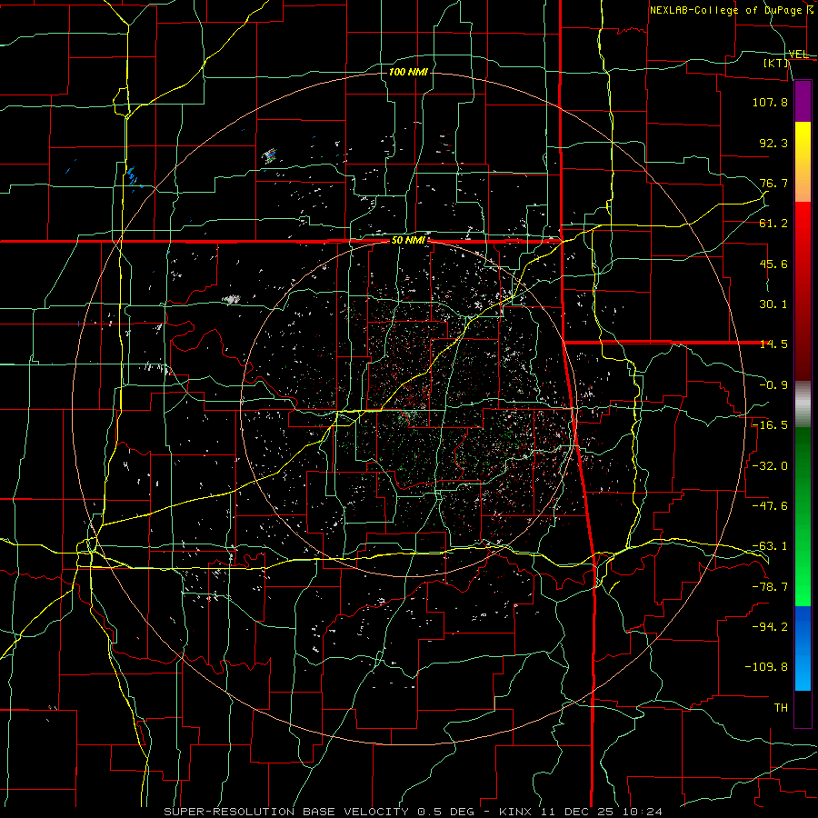
Task: Click the TH threshold label
Action: tap(781, 708)
